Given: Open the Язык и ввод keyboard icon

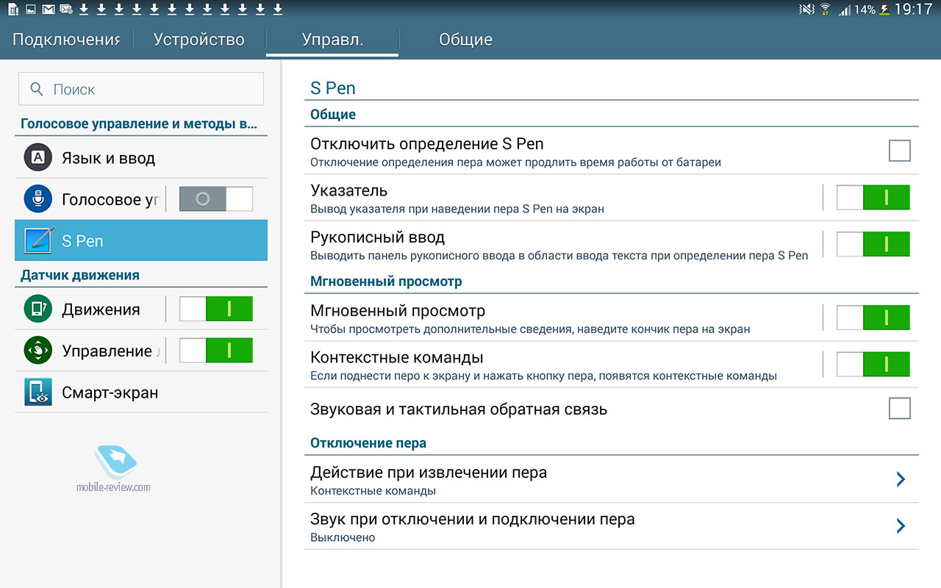Looking at the screenshot, I should (x=37, y=157).
